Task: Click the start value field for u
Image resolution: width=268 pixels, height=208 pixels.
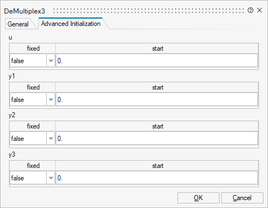Action: click(157, 61)
